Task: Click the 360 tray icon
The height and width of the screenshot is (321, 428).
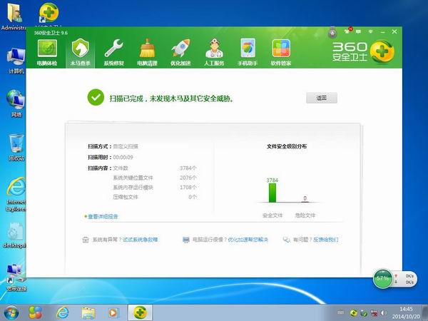Action: pyautogui.click(x=354, y=313)
